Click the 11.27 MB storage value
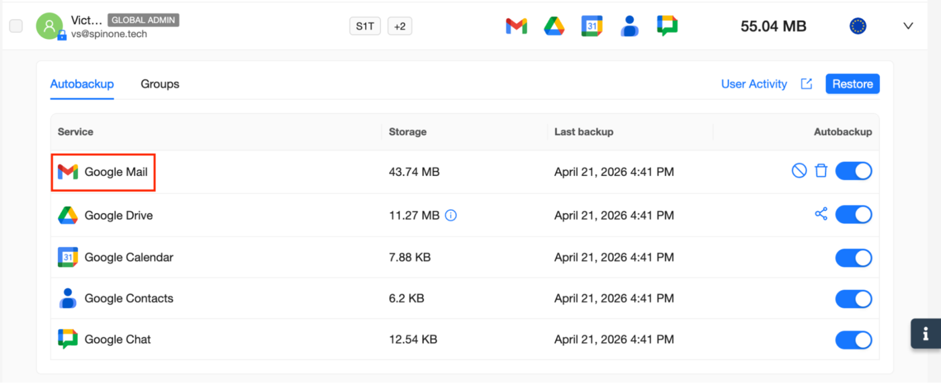 [x=414, y=216]
